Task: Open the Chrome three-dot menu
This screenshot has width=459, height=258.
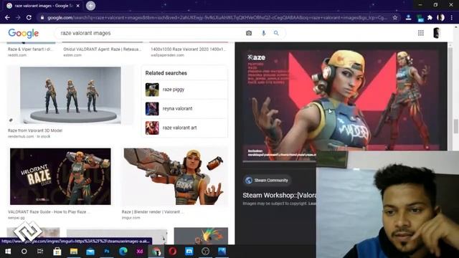Action: [x=452, y=17]
